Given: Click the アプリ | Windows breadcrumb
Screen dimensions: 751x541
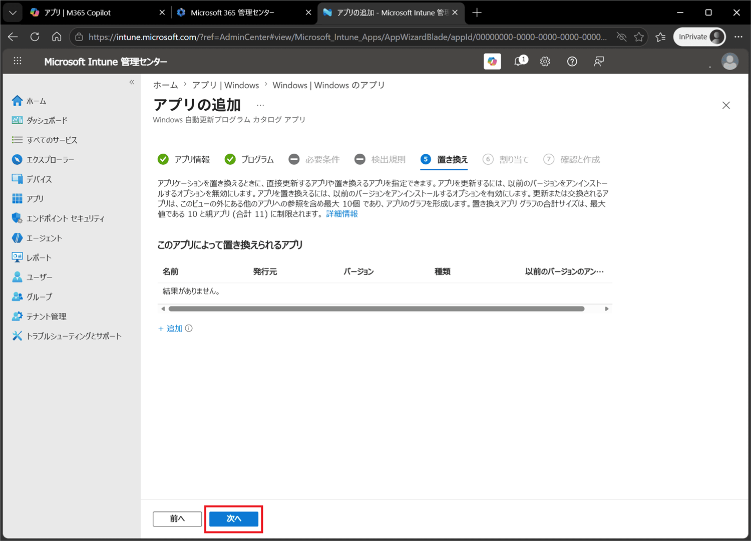Looking at the screenshot, I should [225, 85].
